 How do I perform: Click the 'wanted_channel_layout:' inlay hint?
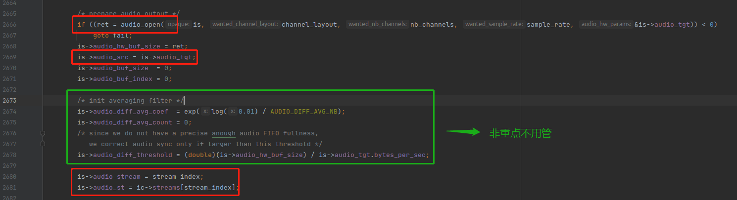[246, 24]
